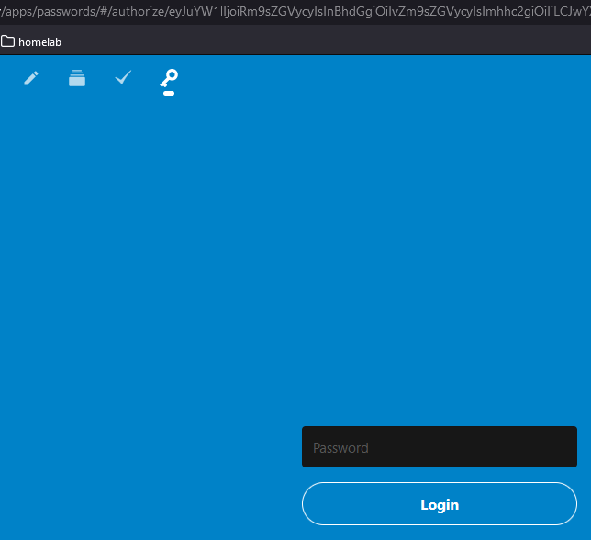Click the Password input field

pyautogui.click(x=440, y=447)
